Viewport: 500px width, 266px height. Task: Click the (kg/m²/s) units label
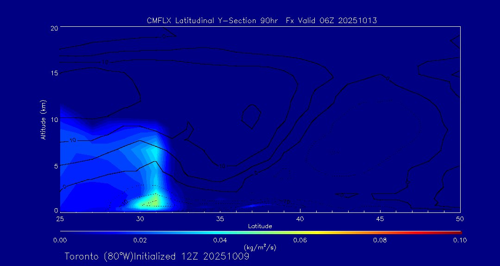tap(260, 248)
